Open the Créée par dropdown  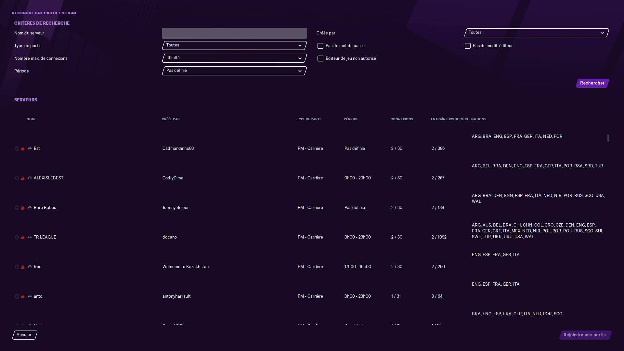tap(536, 33)
